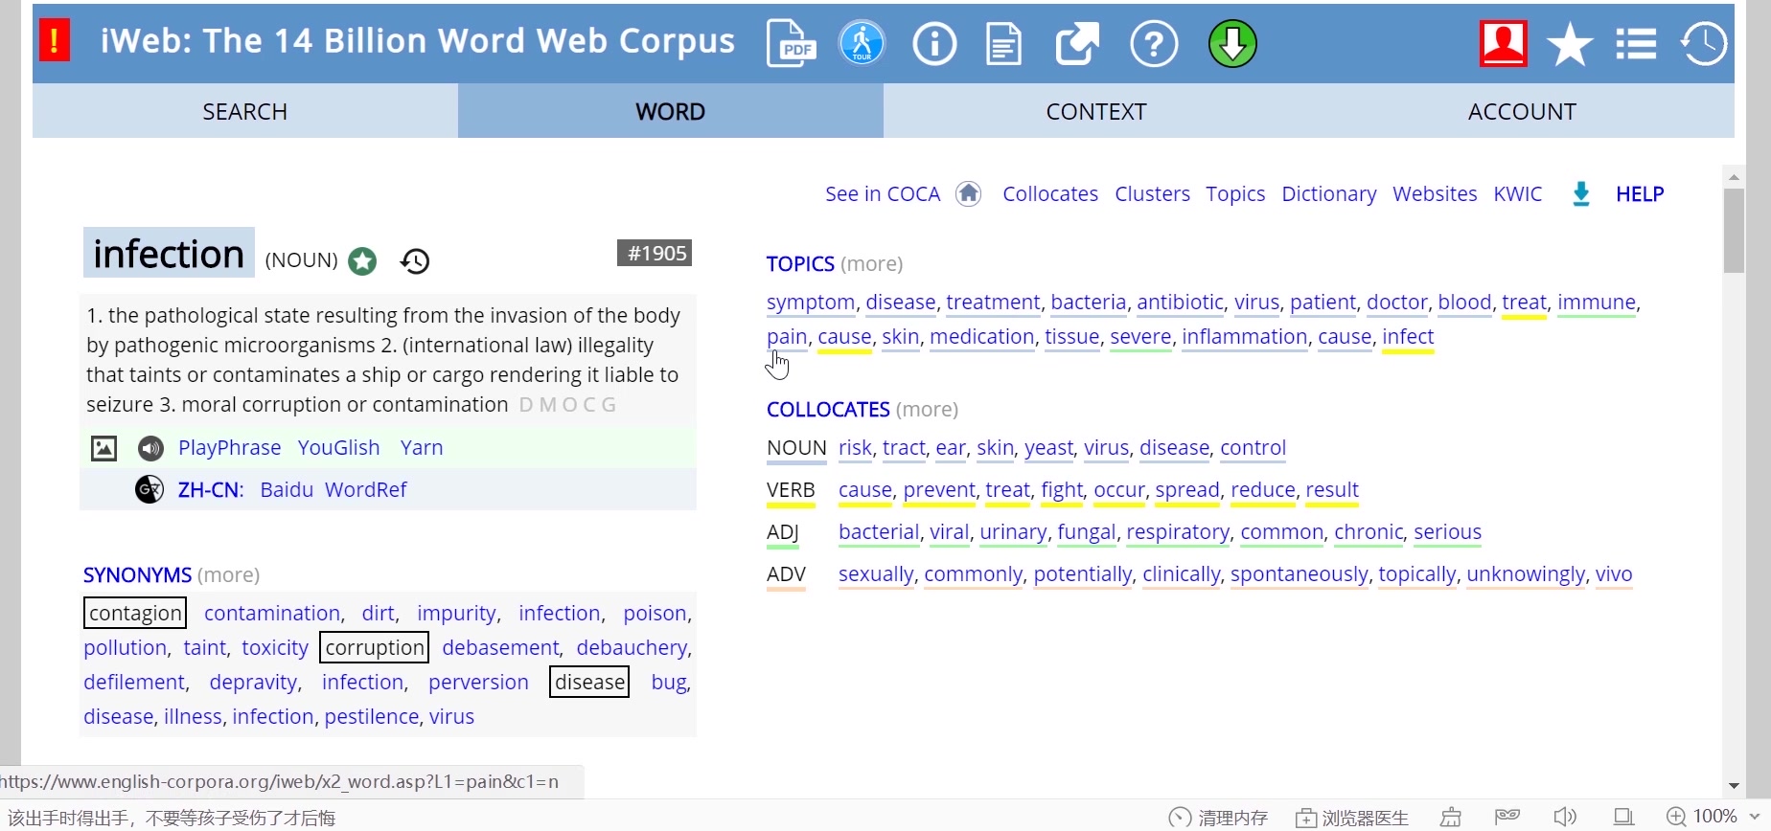Start the guided tour icon
The height and width of the screenshot is (831, 1771).
tap(862, 43)
